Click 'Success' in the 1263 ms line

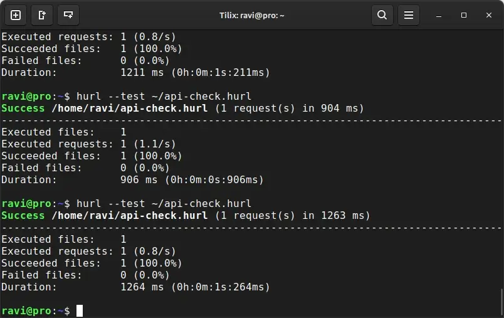(23, 215)
